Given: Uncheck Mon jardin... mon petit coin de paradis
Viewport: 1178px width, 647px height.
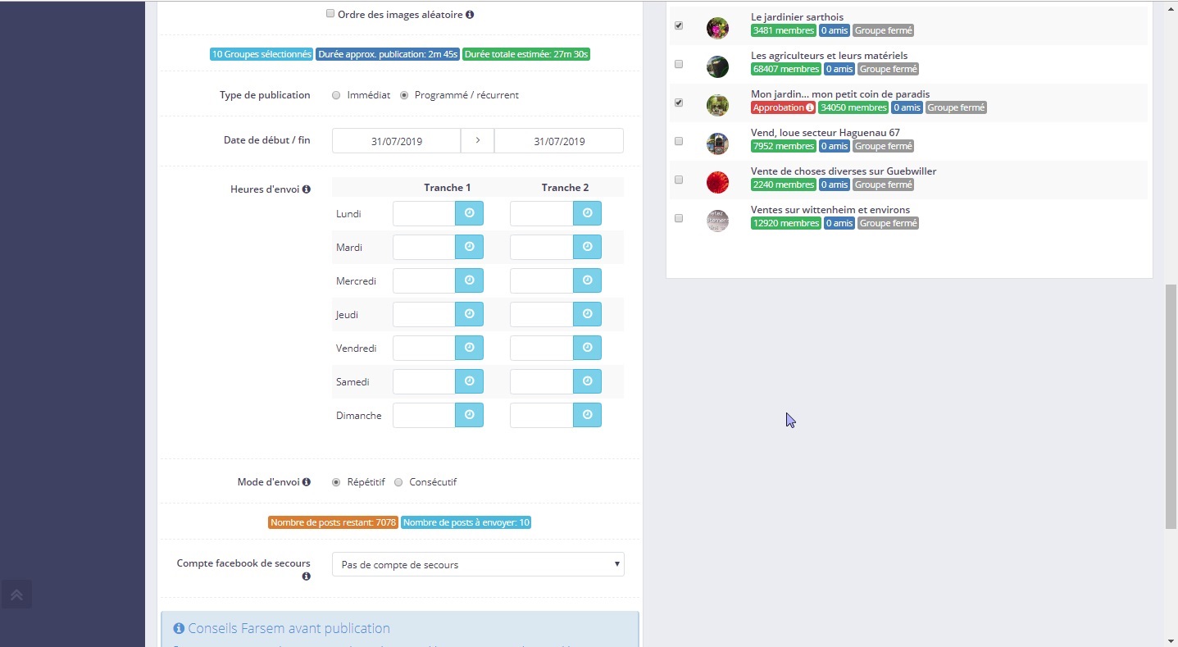Looking at the screenshot, I should coord(679,103).
